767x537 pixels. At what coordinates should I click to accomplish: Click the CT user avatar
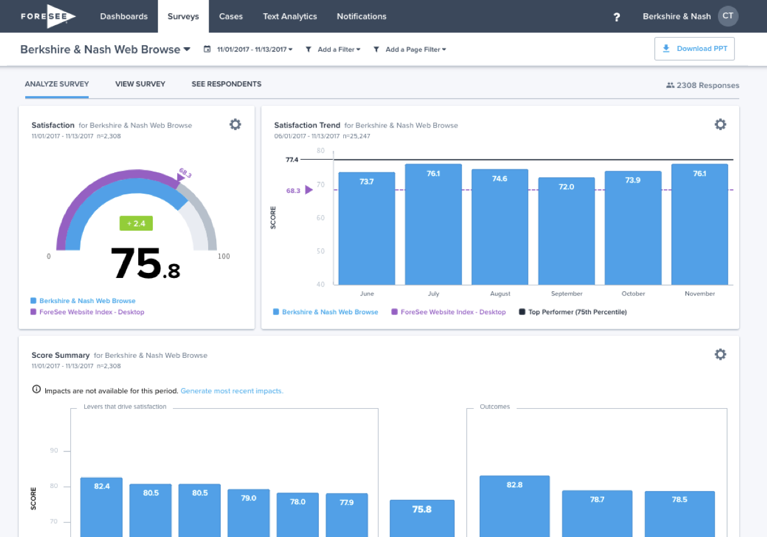click(728, 16)
